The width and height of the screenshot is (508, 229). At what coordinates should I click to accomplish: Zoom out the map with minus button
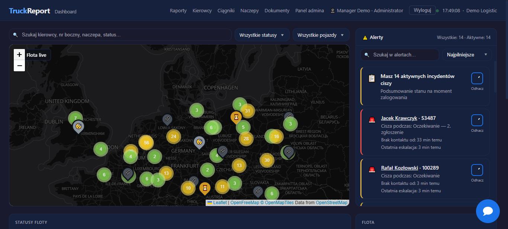[x=19, y=66]
